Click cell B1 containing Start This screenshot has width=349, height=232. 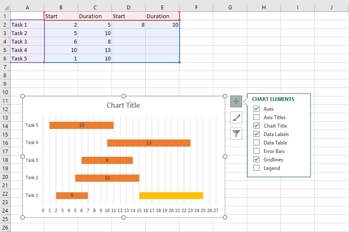pos(61,16)
